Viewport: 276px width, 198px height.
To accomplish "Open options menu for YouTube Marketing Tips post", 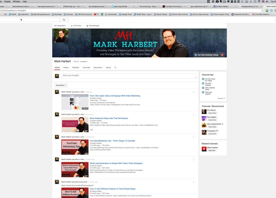I will tap(193, 137).
